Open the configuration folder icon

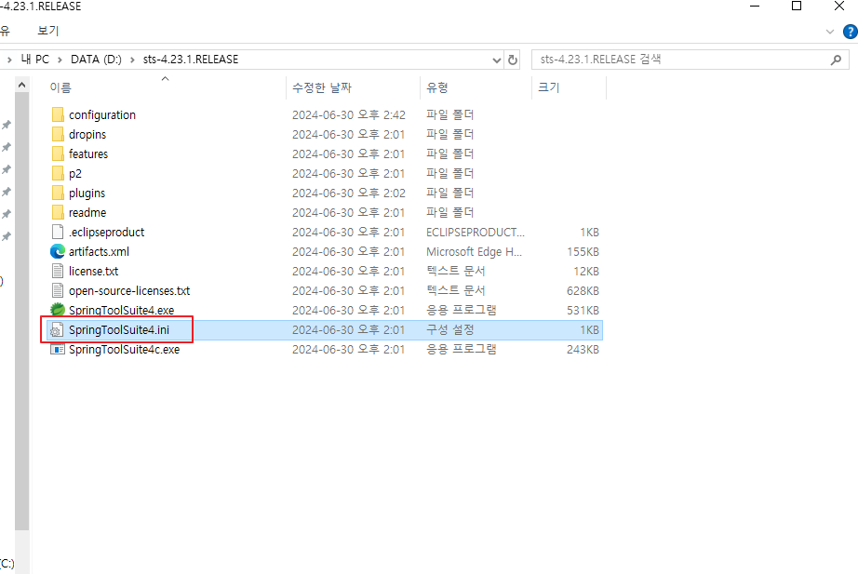pos(58,114)
